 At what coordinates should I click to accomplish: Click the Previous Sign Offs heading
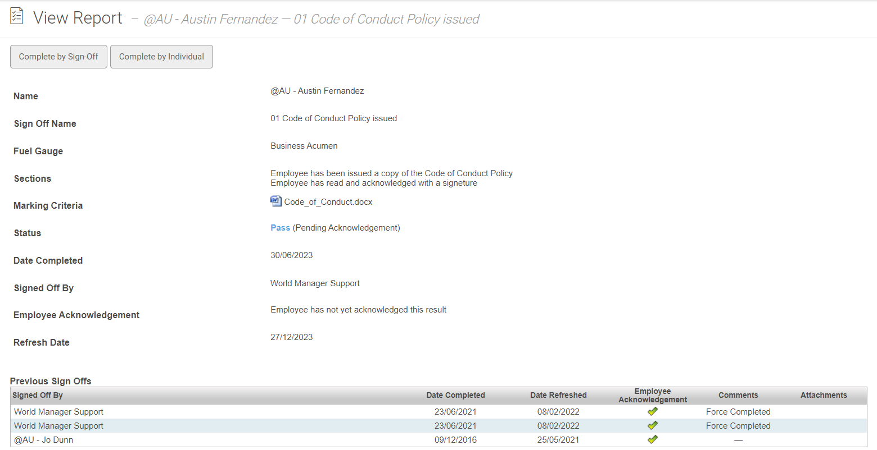pyautogui.click(x=51, y=381)
